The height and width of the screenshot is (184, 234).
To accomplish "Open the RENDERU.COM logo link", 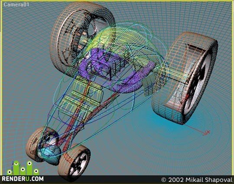I will pyautogui.click(x=23, y=179).
